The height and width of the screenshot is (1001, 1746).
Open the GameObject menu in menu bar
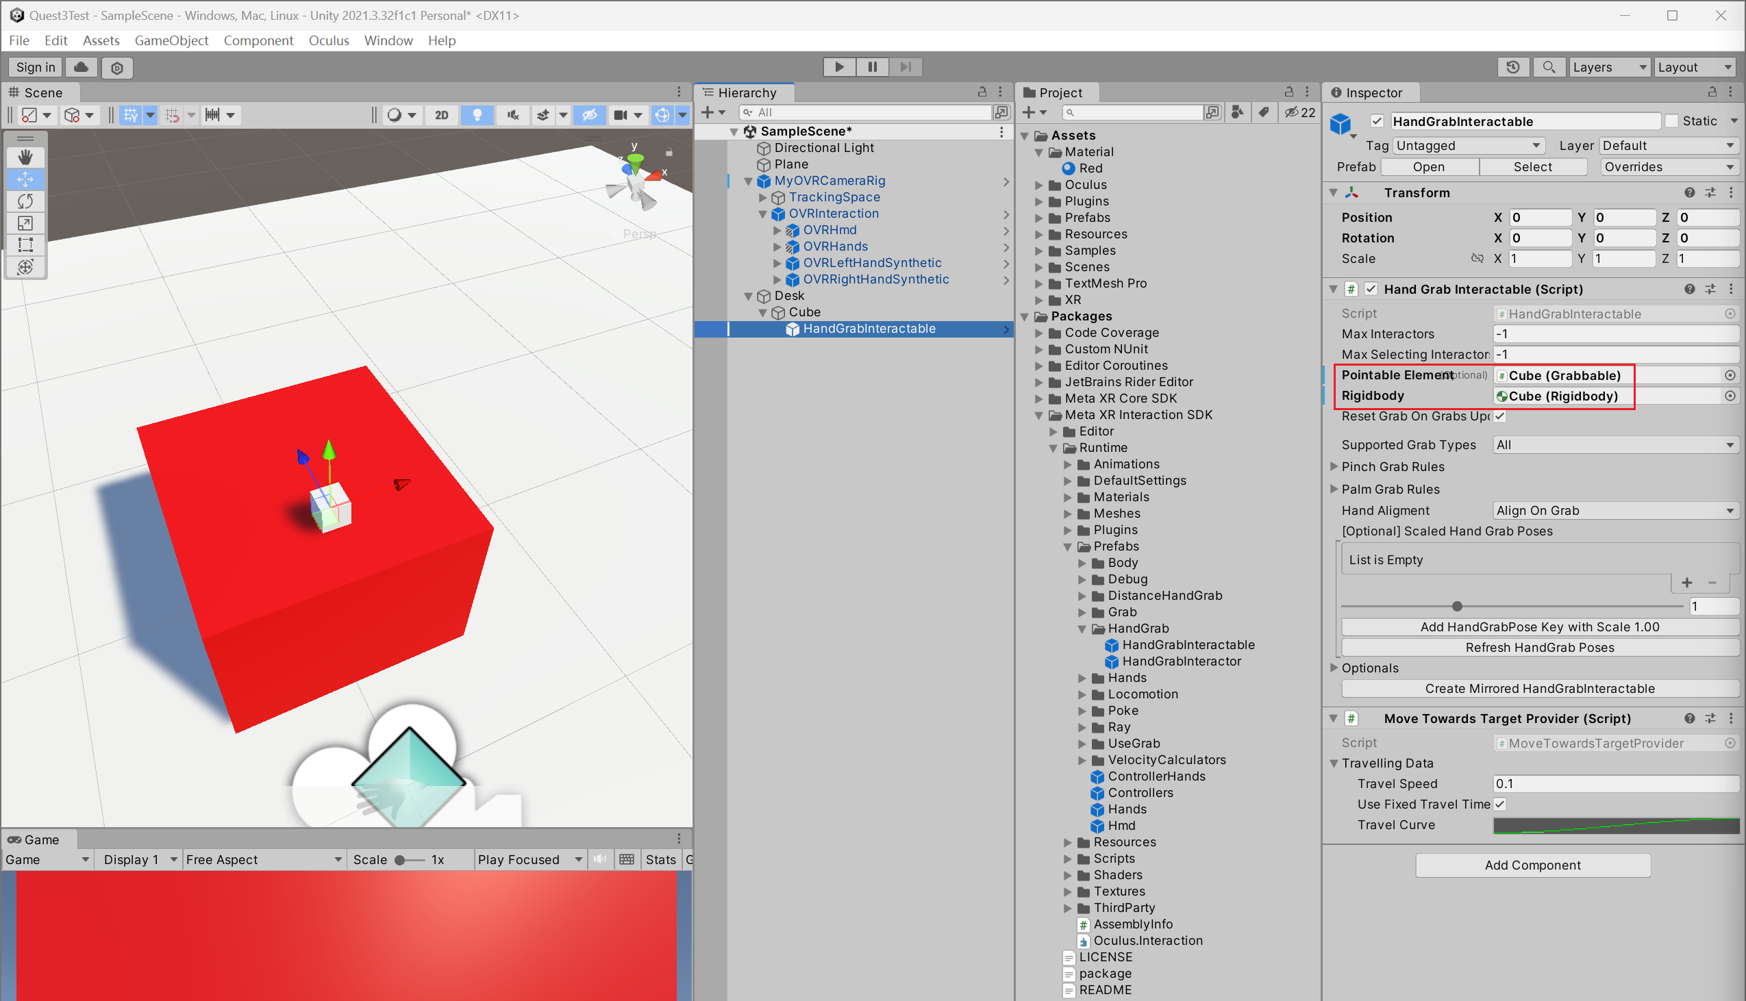(x=173, y=40)
